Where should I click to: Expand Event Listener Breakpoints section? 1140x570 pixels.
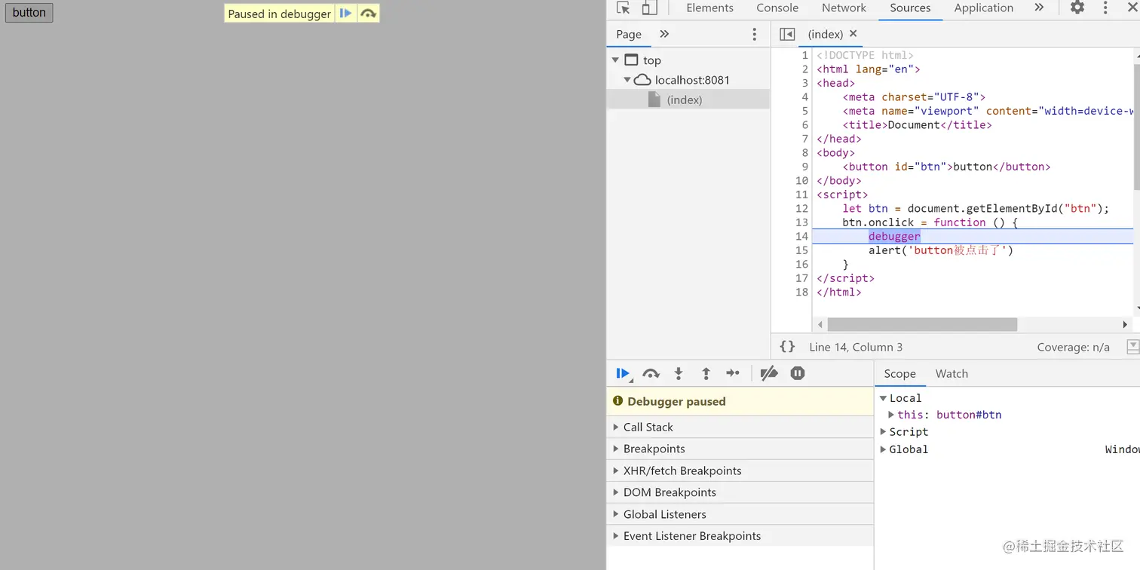click(x=740, y=536)
